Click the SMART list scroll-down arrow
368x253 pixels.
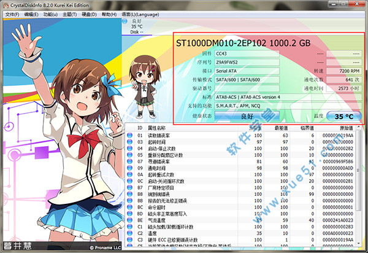358,243
